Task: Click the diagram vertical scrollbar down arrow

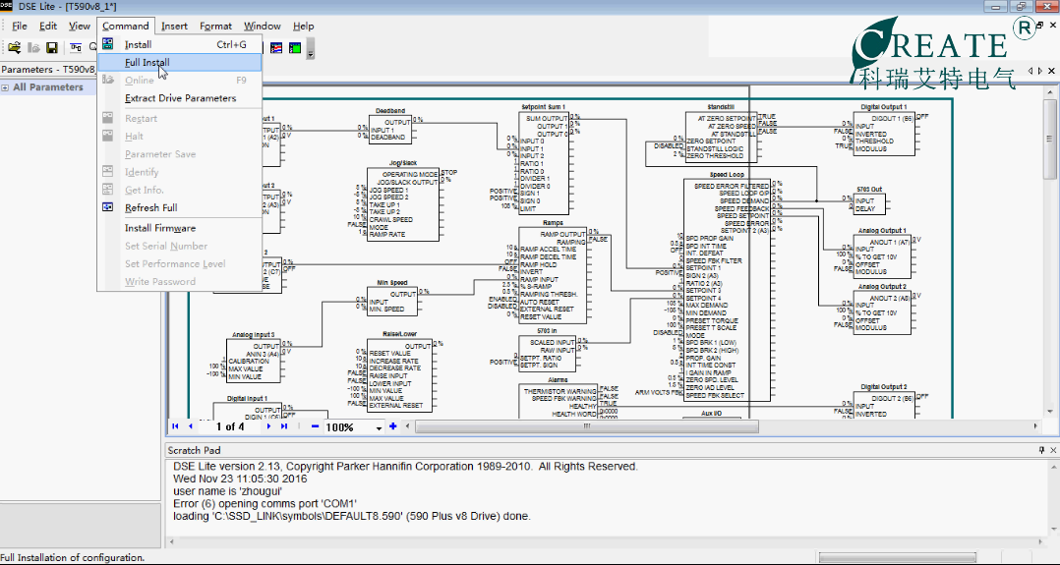Action: 1050,411
